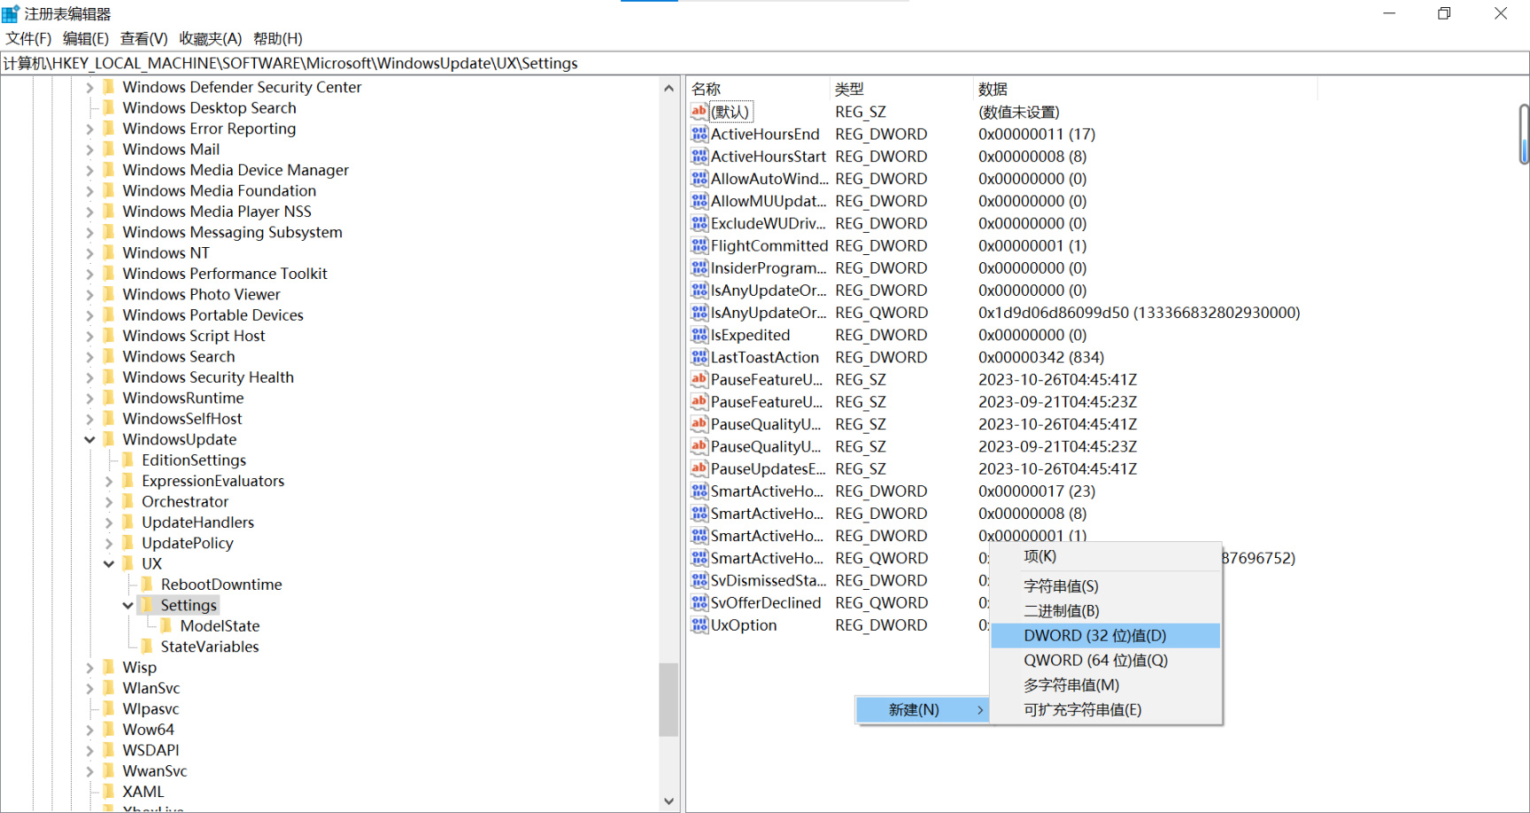This screenshot has width=1530, height=813.
Task: Select the SvOfferDeclined value icon
Action: click(699, 602)
